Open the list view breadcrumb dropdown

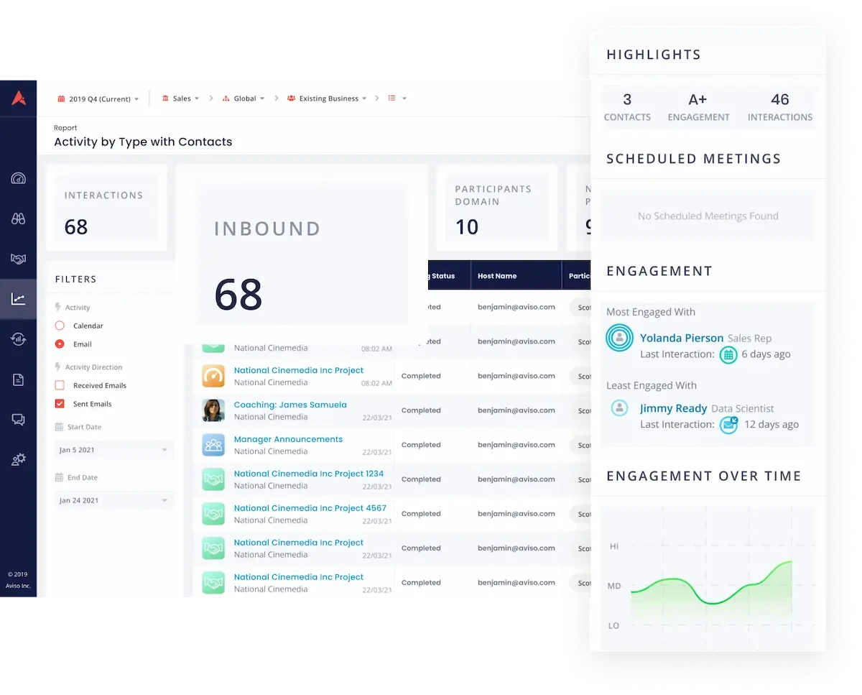point(398,98)
